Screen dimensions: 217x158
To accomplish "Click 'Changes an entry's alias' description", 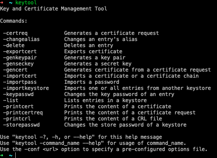I will click(101, 39).
